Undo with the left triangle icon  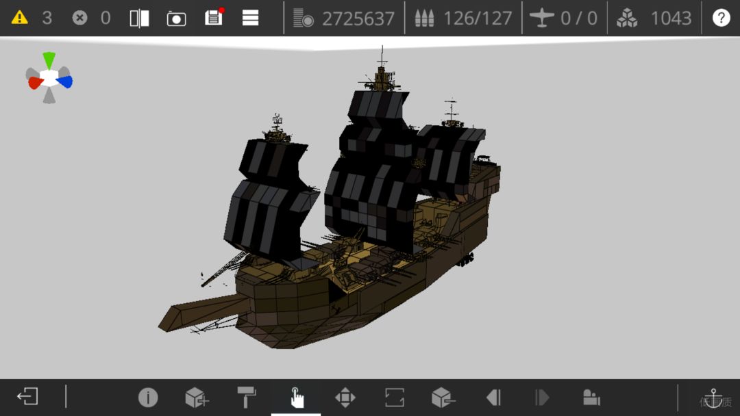[493, 397]
